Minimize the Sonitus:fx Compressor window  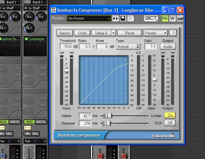[x=165, y=10]
